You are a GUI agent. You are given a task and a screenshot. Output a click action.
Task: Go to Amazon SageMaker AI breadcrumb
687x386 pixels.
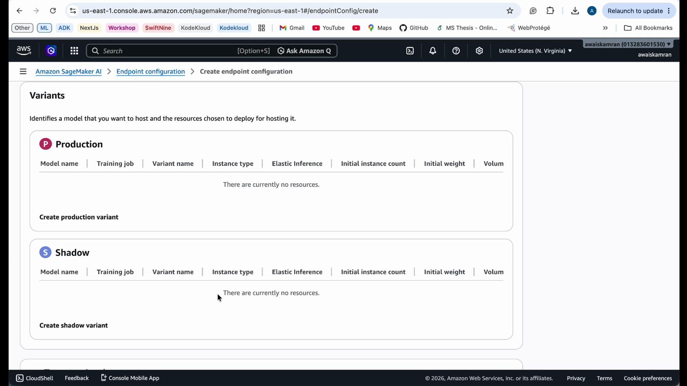pos(69,71)
